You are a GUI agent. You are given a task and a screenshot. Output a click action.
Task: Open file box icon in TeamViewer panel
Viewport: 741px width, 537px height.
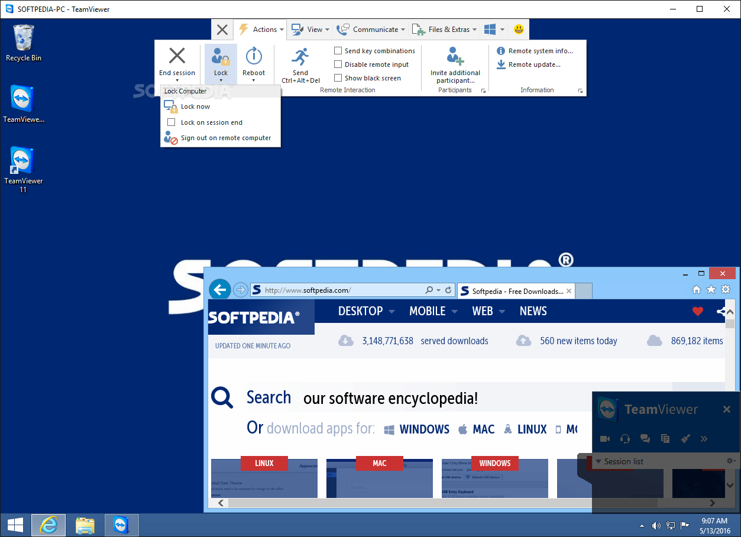tap(665, 439)
